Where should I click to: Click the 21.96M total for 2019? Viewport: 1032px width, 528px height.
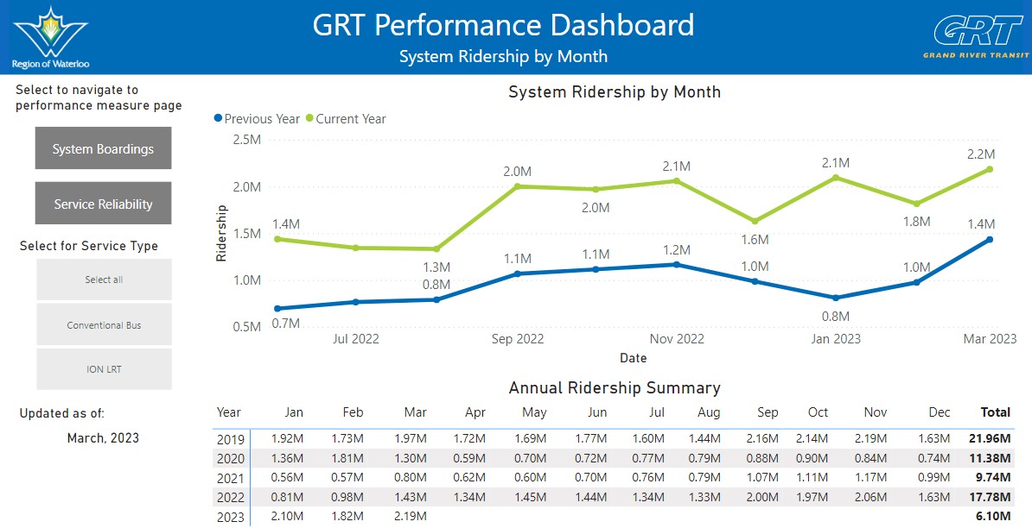pyautogui.click(x=990, y=438)
